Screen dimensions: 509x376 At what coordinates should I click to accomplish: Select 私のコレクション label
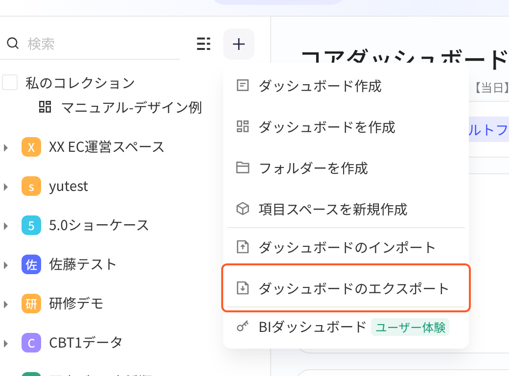coord(80,83)
